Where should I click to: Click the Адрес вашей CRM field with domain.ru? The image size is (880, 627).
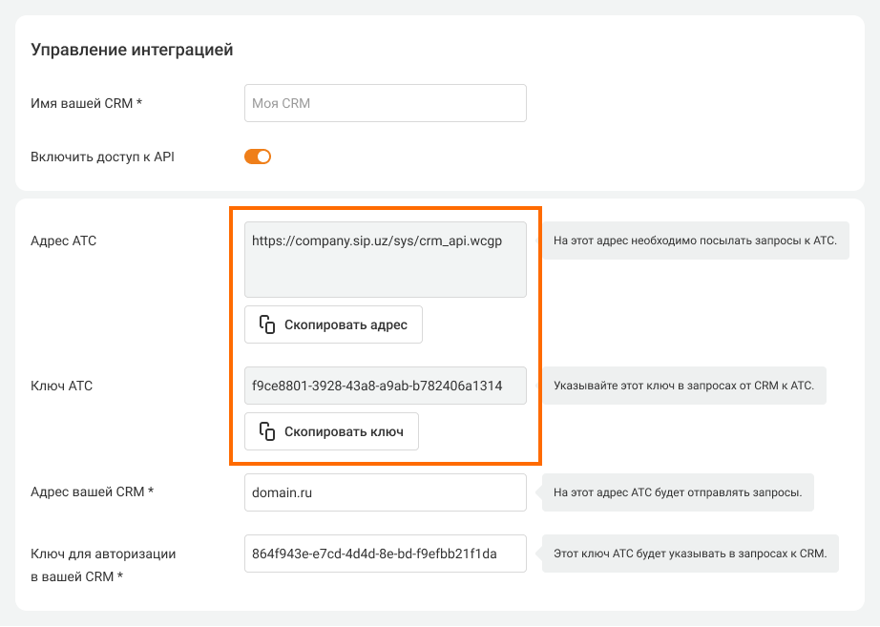385,492
